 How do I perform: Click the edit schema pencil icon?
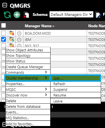coord(98,15)
